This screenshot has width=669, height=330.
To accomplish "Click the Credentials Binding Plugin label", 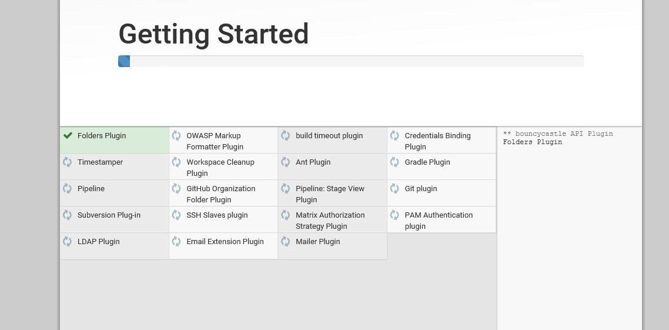I will tap(437, 141).
